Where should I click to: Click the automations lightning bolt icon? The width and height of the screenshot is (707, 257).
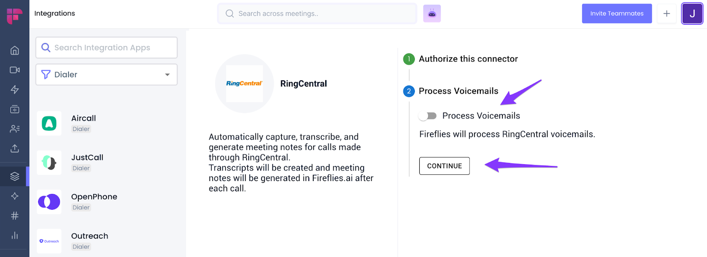15,90
